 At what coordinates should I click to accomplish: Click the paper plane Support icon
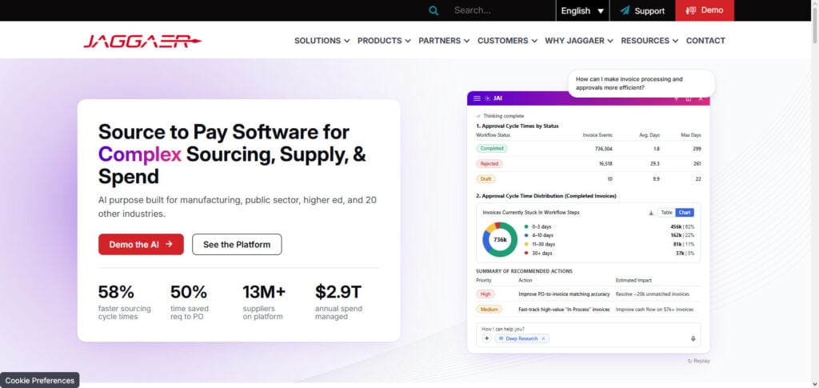point(625,10)
